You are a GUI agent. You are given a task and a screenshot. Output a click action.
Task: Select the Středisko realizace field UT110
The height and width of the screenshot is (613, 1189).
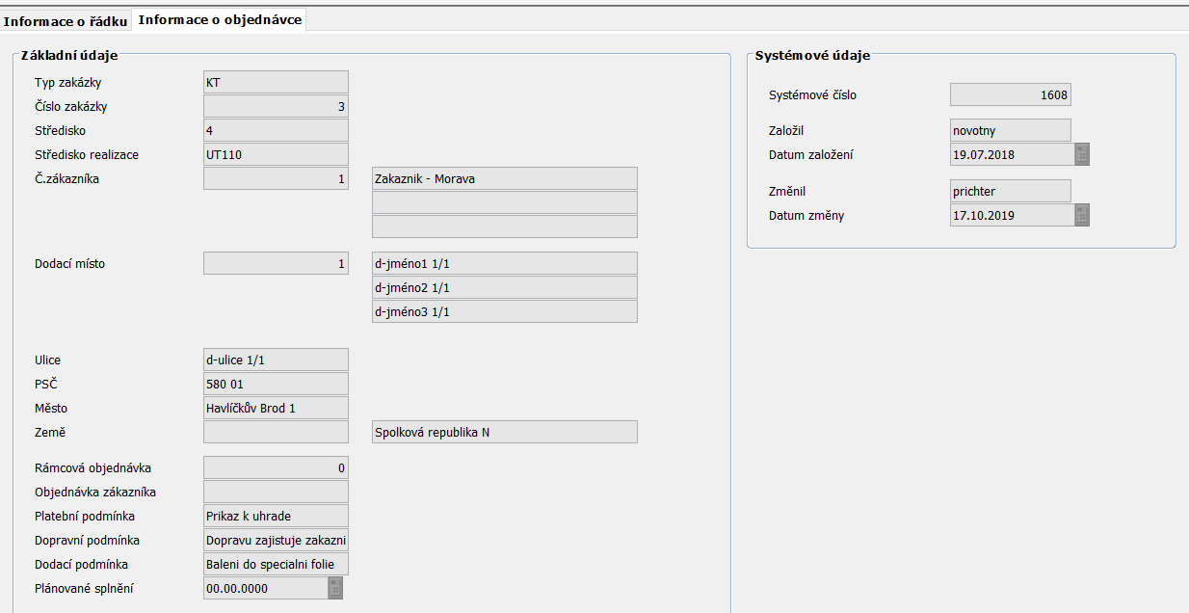pyautogui.click(x=276, y=154)
